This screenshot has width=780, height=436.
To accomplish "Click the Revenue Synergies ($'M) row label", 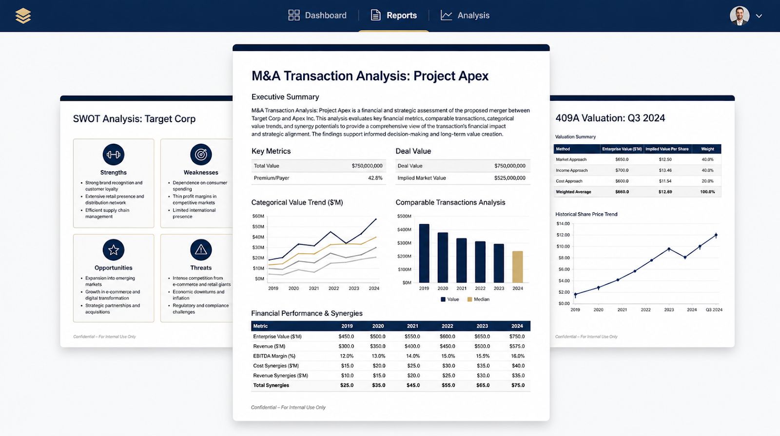I will (280, 375).
